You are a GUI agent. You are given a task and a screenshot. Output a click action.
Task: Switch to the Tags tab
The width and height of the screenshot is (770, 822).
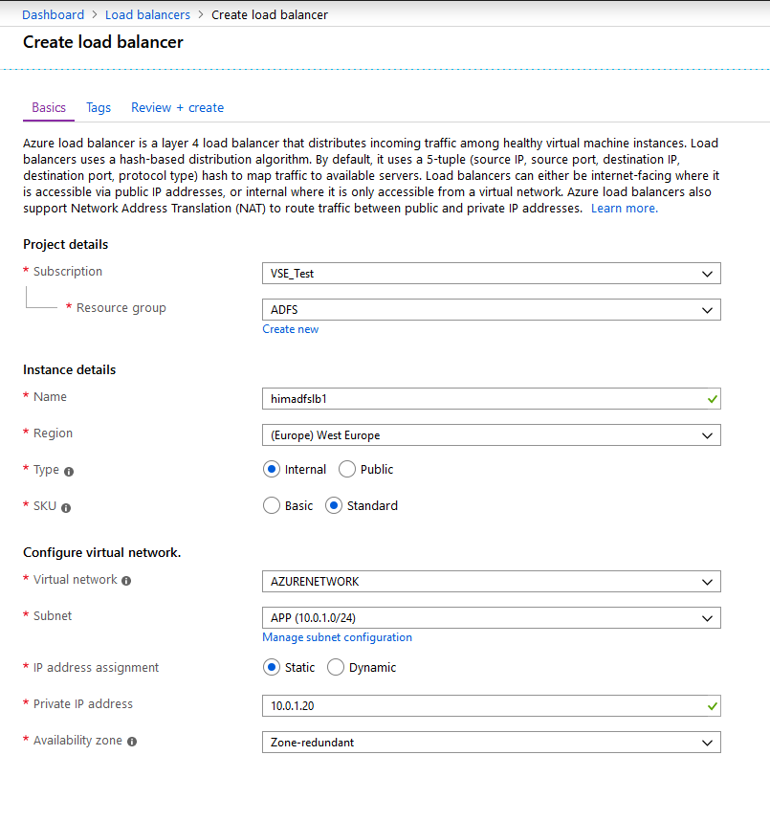coord(99,107)
